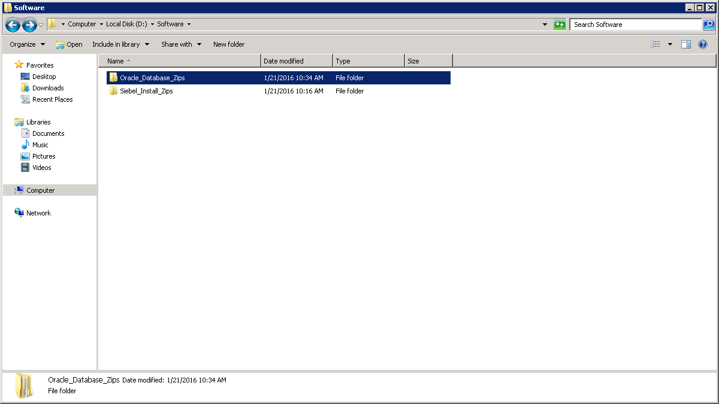The width and height of the screenshot is (719, 404).
Task: Open the address bar history dropdown
Action: coord(545,25)
